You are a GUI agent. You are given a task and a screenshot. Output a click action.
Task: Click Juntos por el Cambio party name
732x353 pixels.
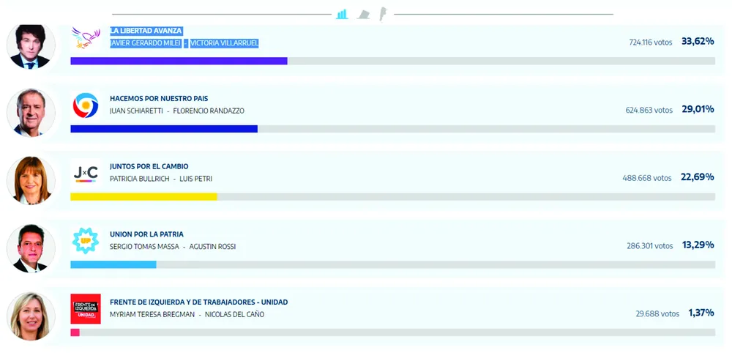(149, 166)
